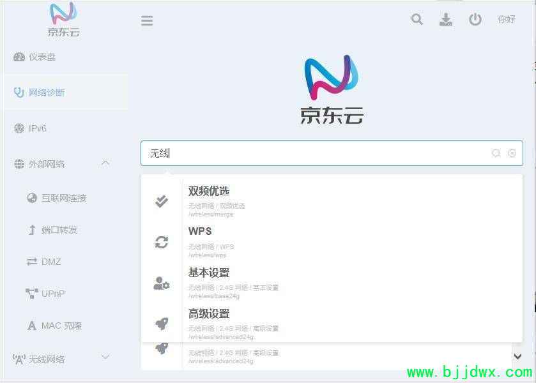Click the double-check icon beside 双频优选
The height and width of the screenshot is (383, 536).
point(162,201)
